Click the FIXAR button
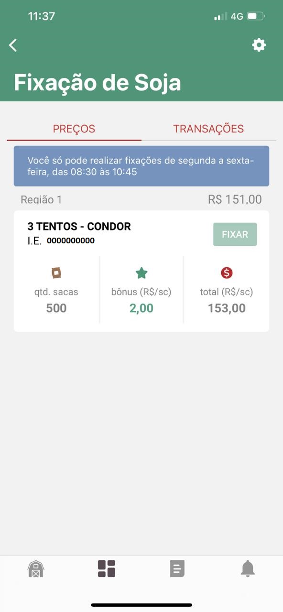This screenshot has width=283, height=612. pos(235,234)
